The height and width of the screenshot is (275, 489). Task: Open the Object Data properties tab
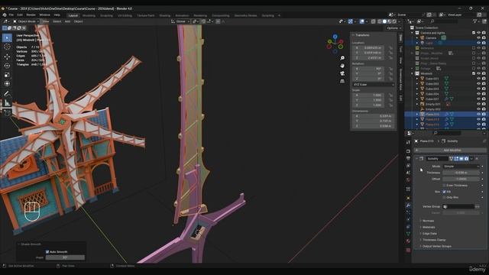[x=408, y=234]
